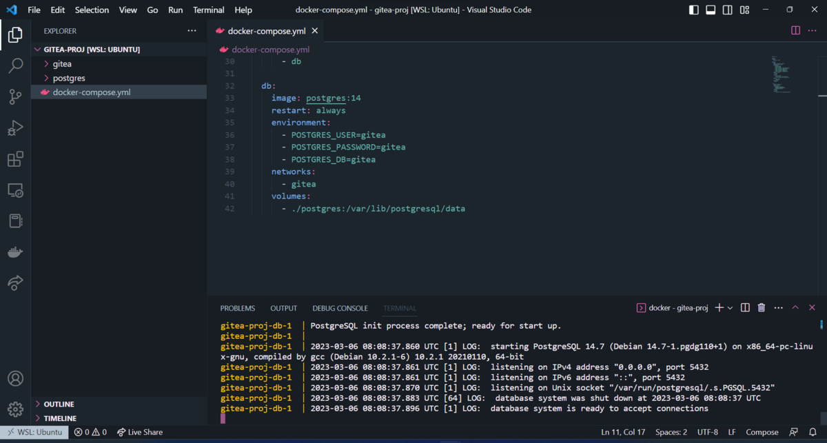Open the Live Share activity bar icon

(x=15, y=282)
